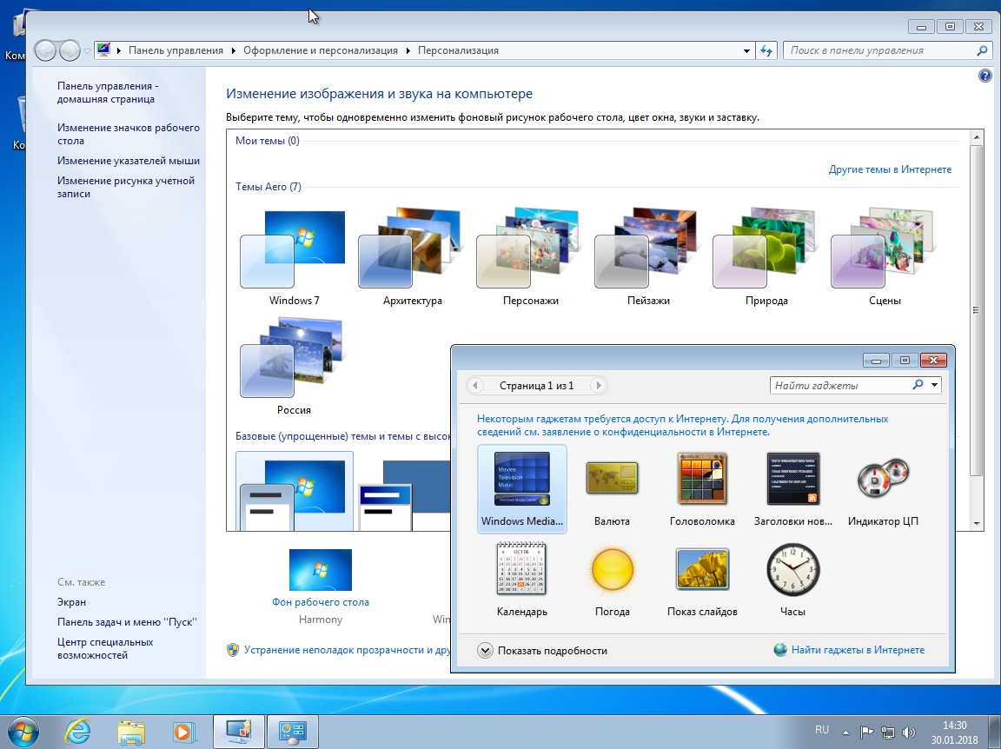Choose the Календарь gadget

[x=521, y=580]
